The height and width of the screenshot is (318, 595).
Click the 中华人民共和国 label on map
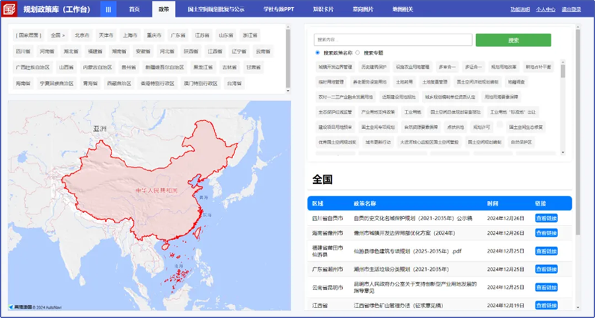[157, 190]
